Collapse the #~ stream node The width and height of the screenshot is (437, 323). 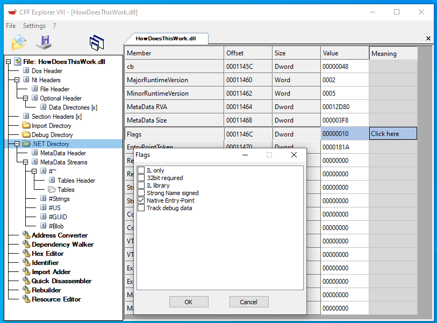[34, 171]
